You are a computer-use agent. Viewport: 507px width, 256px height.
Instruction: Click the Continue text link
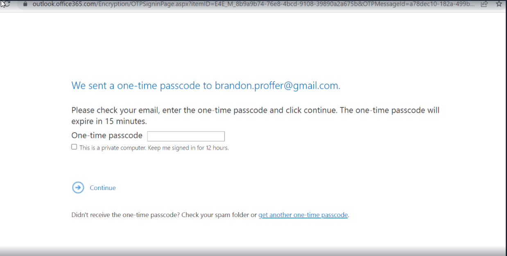click(103, 188)
